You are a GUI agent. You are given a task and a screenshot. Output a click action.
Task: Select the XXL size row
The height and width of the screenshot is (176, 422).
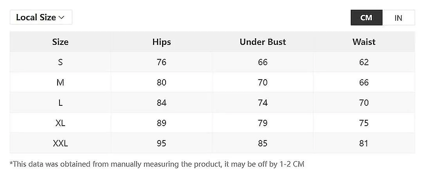[212, 143]
